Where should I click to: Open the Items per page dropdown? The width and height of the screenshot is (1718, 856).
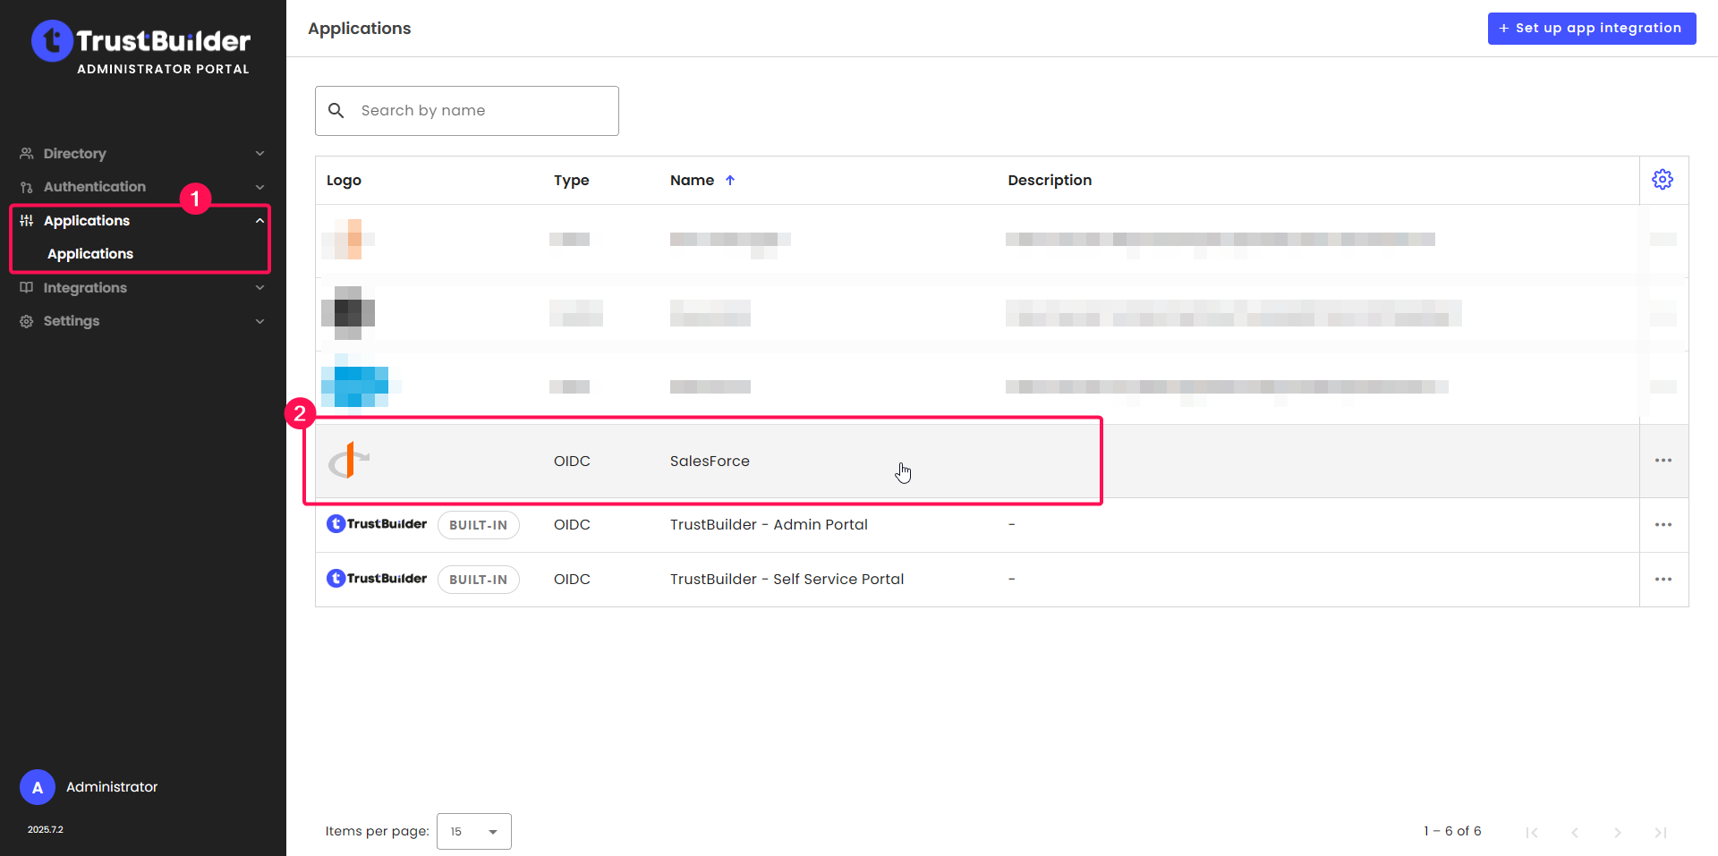(473, 831)
